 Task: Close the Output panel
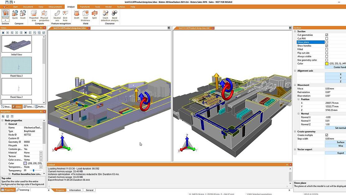point(290,165)
